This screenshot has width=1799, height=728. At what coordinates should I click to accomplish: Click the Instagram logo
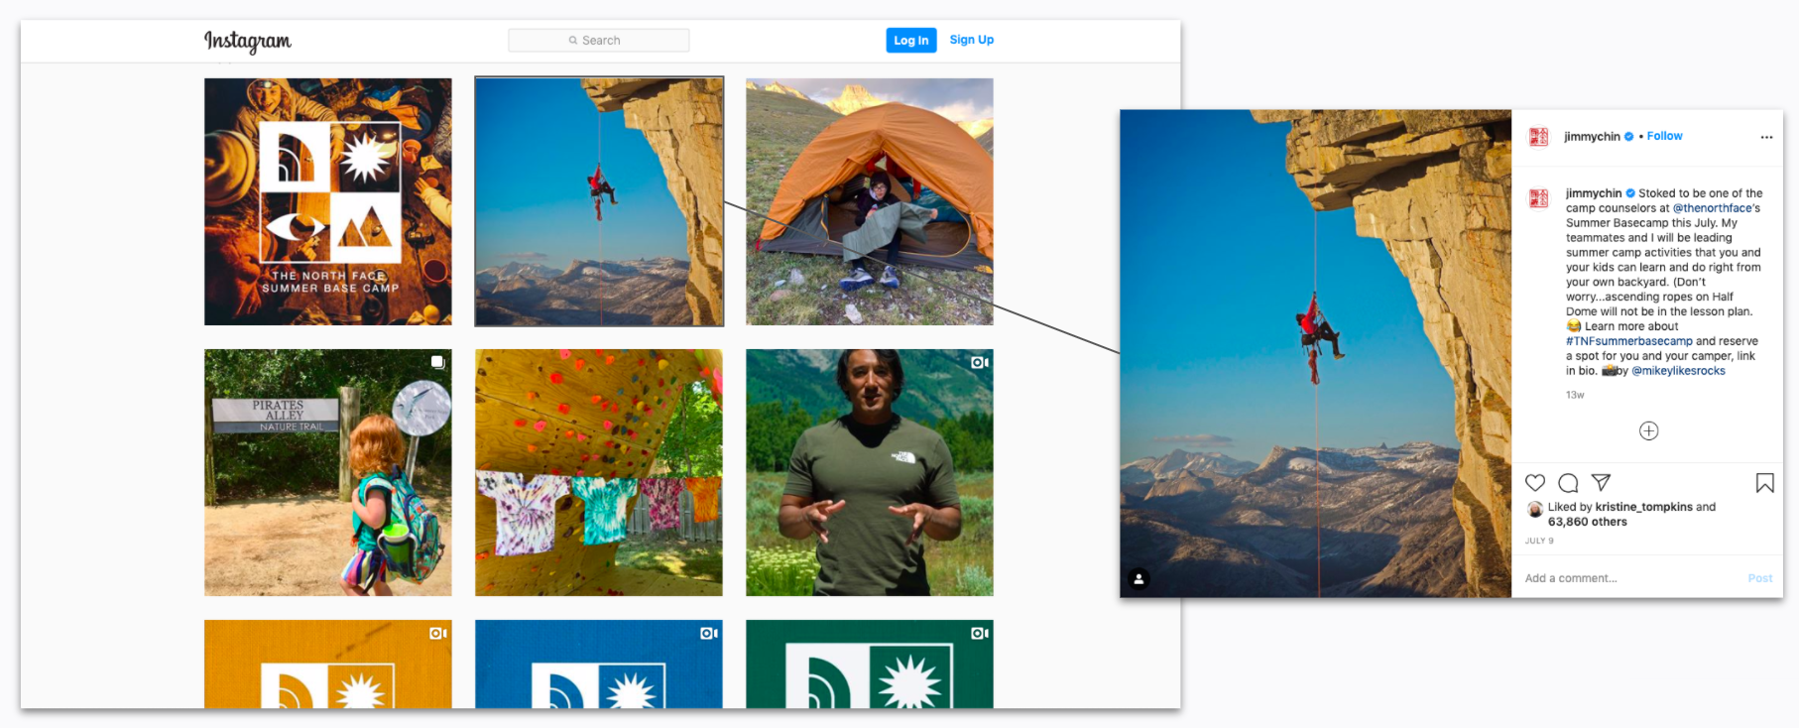248,41
